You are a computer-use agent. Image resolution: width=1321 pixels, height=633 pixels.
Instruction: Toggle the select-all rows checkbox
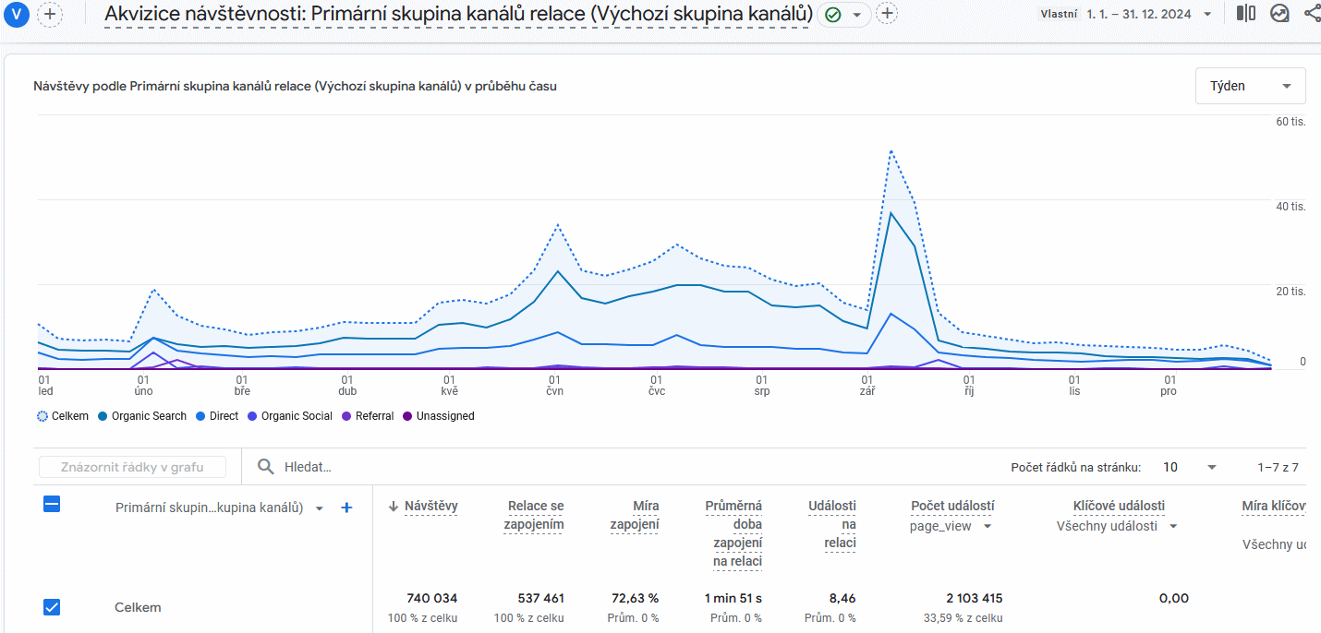(52, 505)
